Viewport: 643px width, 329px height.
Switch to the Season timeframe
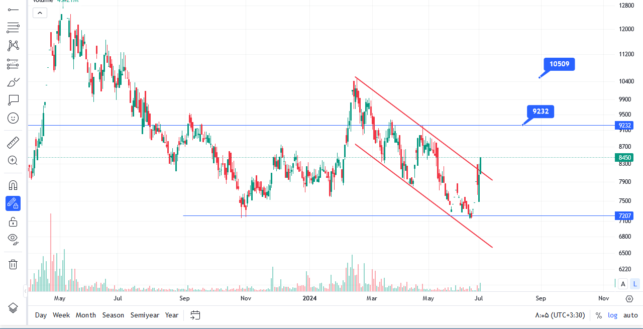click(x=113, y=315)
